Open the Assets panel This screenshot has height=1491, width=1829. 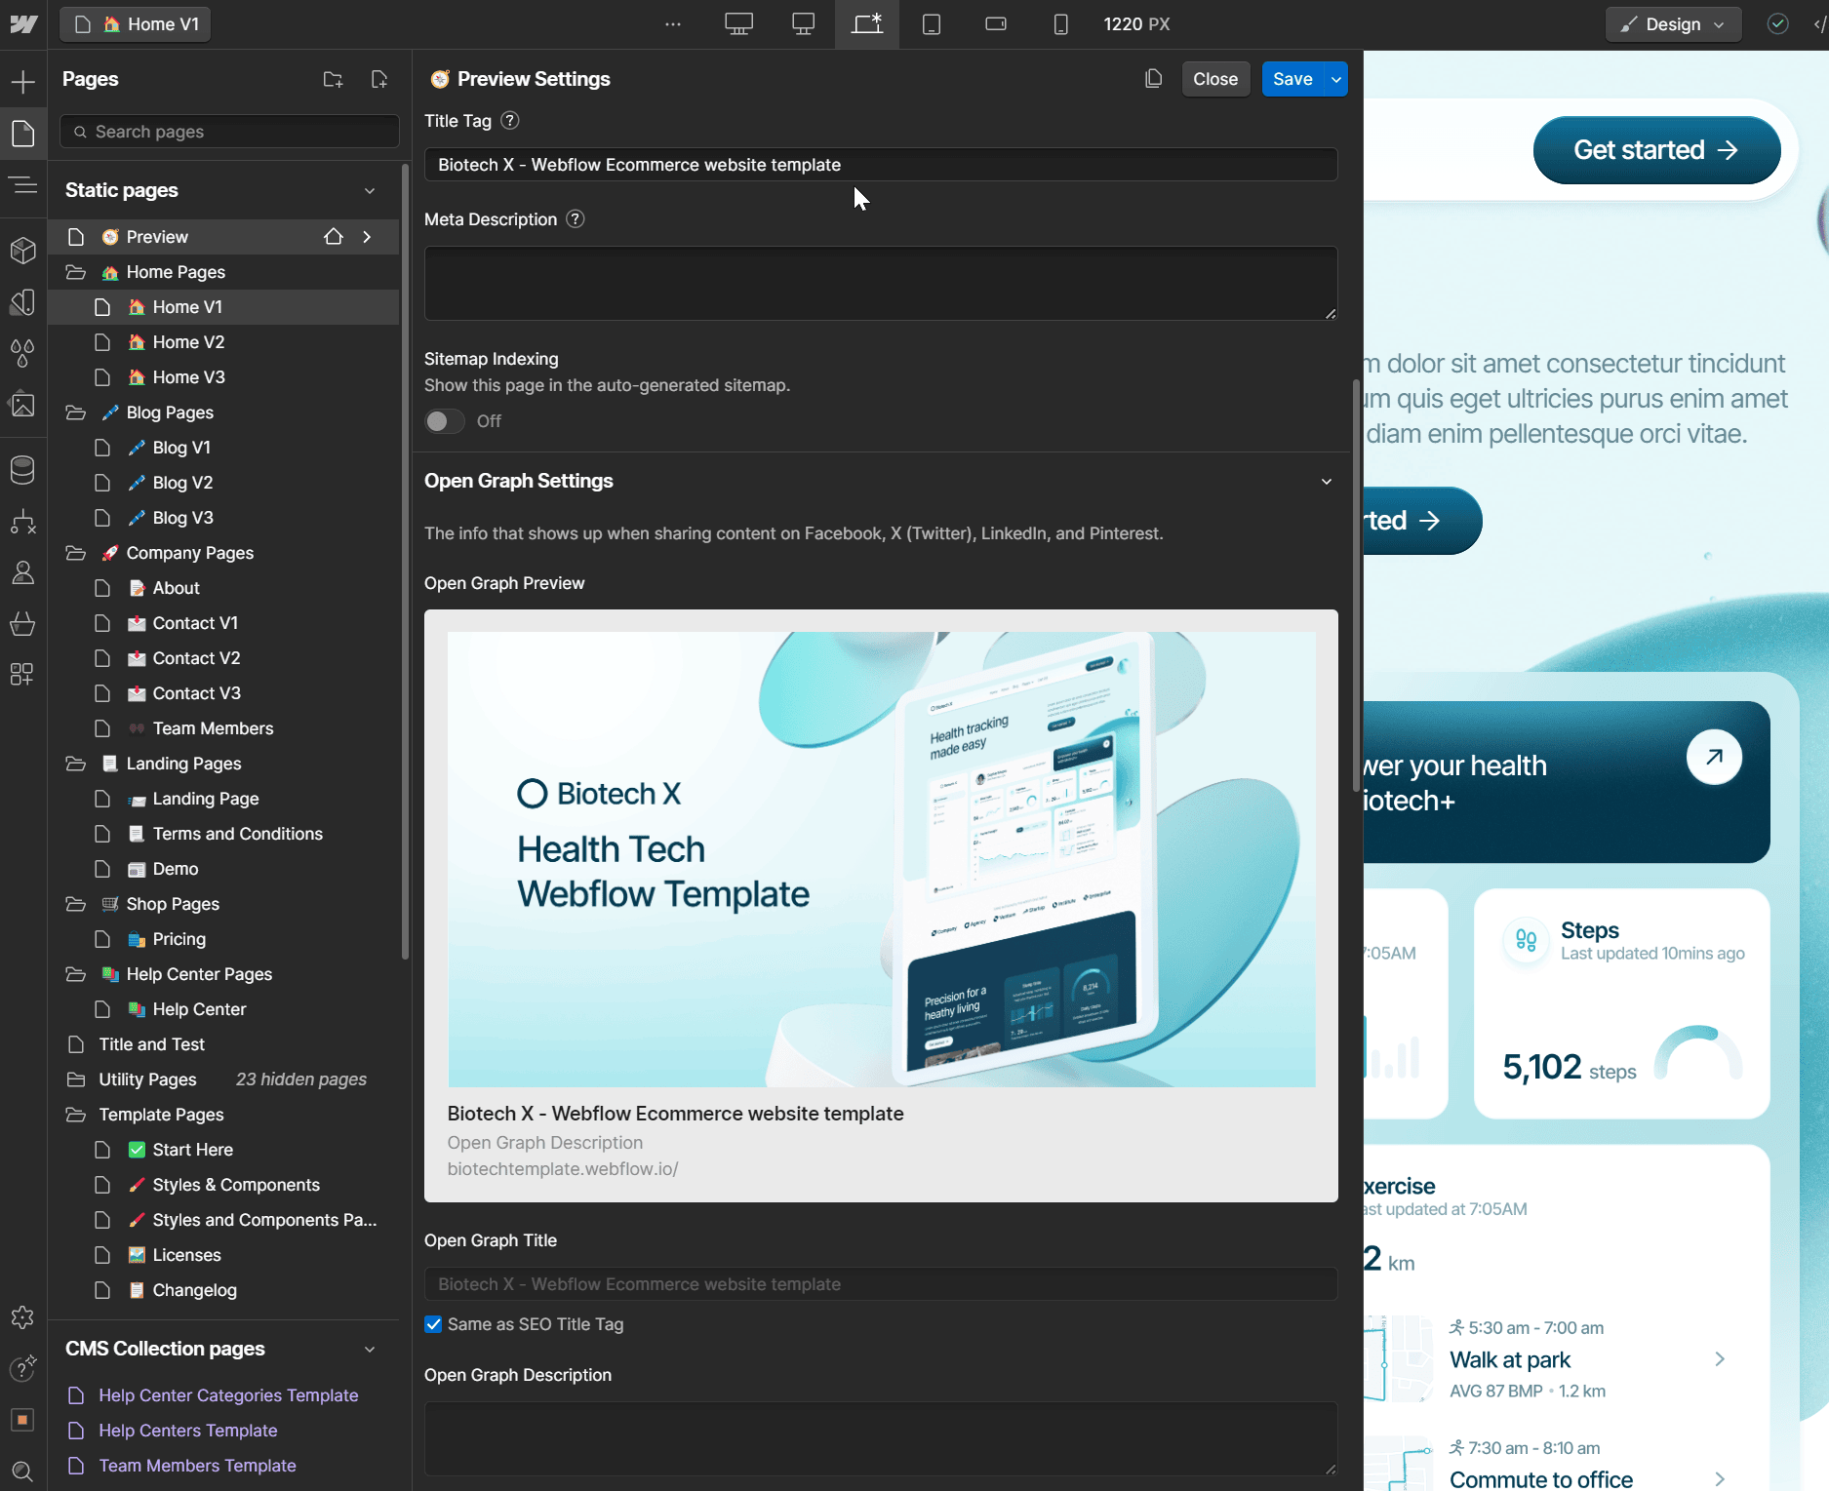coord(23,405)
